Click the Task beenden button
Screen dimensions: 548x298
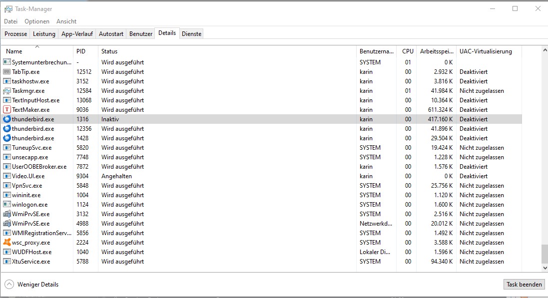524,285
